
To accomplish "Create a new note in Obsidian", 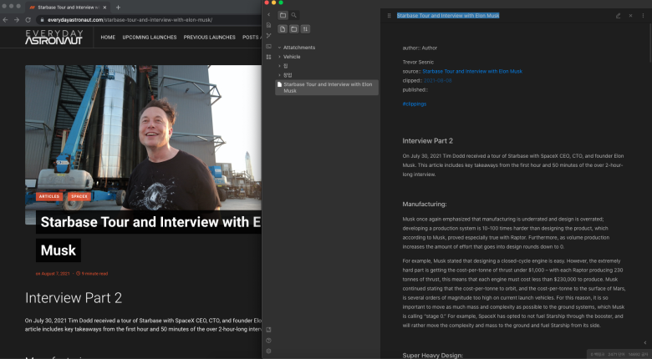I will click(283, 29).
